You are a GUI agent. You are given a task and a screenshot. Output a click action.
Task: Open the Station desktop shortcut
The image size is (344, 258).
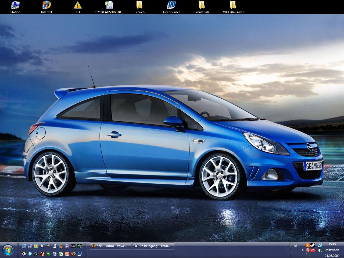tap(15, 5)
